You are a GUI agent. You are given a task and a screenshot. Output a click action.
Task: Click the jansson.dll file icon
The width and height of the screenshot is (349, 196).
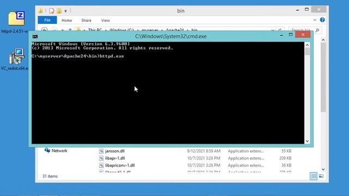click(x=101, y=151)
